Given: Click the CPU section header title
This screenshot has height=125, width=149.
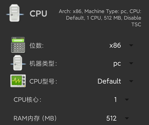Looking at the screenshot, I should pos(38,14).
